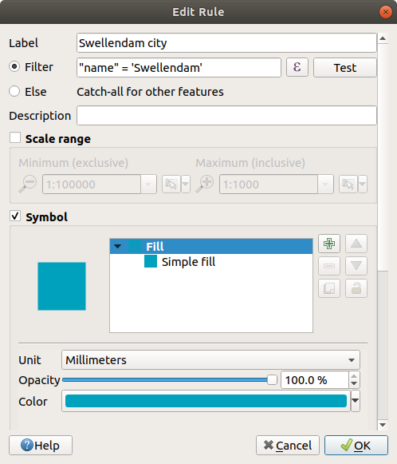Confirm the rule with OK
The image size is (397, 464).
[356, 445]
